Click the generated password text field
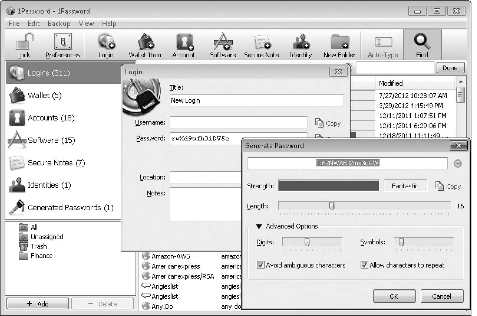This screenshot has height=316, width=477. click(x=347, y=163)
